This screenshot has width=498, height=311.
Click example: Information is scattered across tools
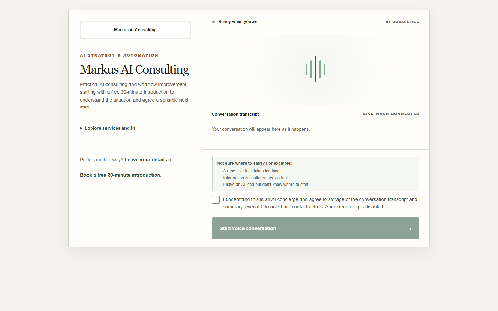pyautogui.click(x=257, y=178)
